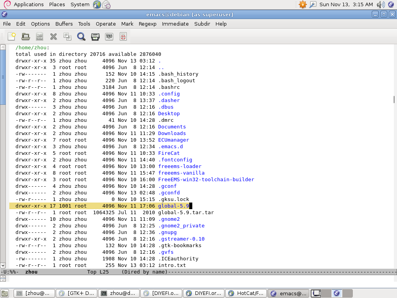This screenshot has width=397, height=298.
Task: Click the magnifying glass search icon
Action: pyautogui.click(x=81, y=36)
